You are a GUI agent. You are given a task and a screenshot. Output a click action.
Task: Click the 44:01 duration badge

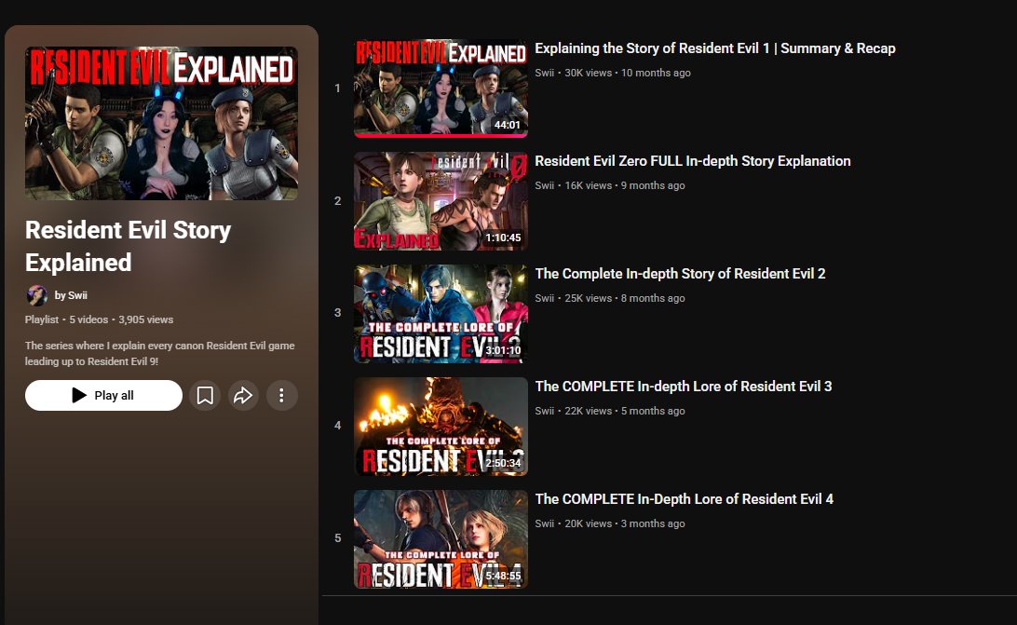point(508,125)
